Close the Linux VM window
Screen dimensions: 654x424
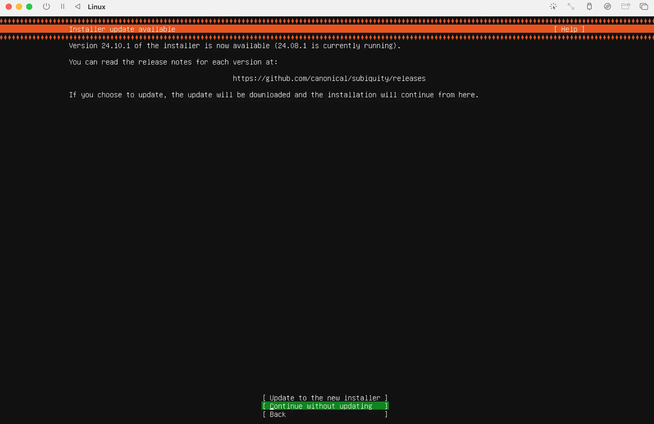pos(9,7)
